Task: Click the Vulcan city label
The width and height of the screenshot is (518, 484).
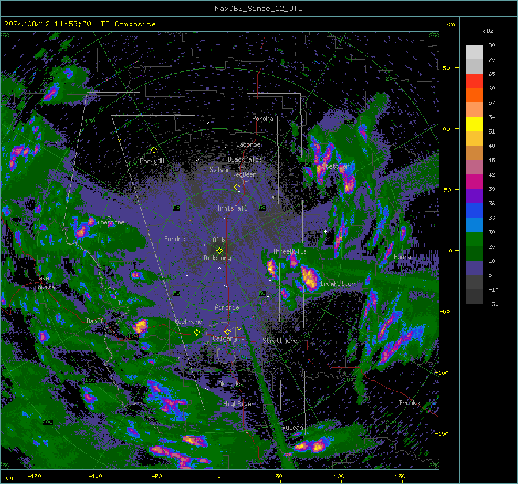Action: point(292,428)
